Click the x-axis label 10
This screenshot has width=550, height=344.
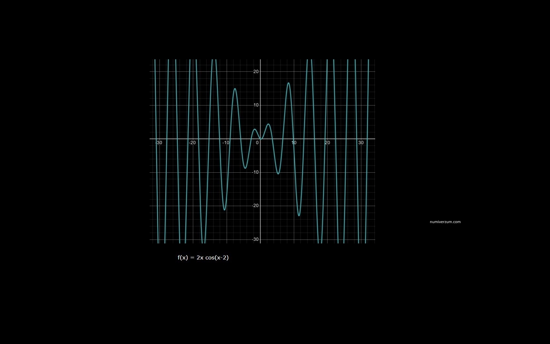point(294,143)
